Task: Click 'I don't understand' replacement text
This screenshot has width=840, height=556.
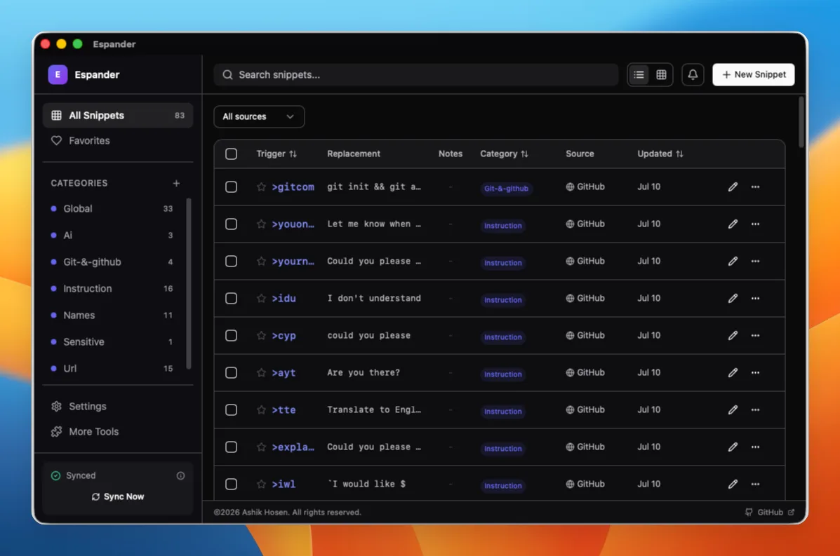Action: tap(374, 298)
